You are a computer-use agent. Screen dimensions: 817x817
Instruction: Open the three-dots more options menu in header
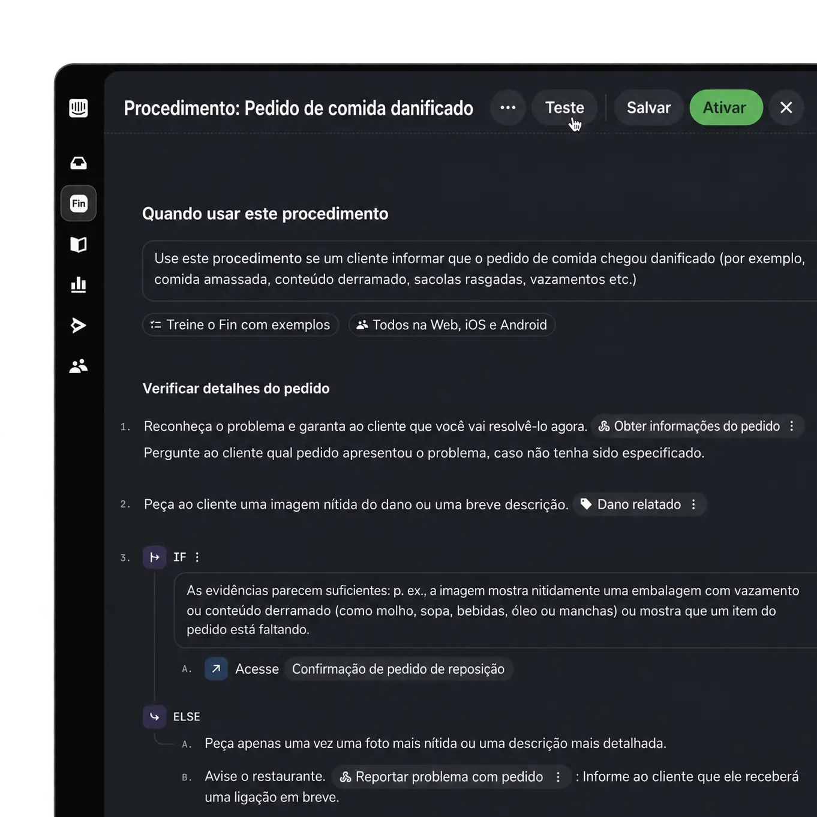tap(508, 108)
